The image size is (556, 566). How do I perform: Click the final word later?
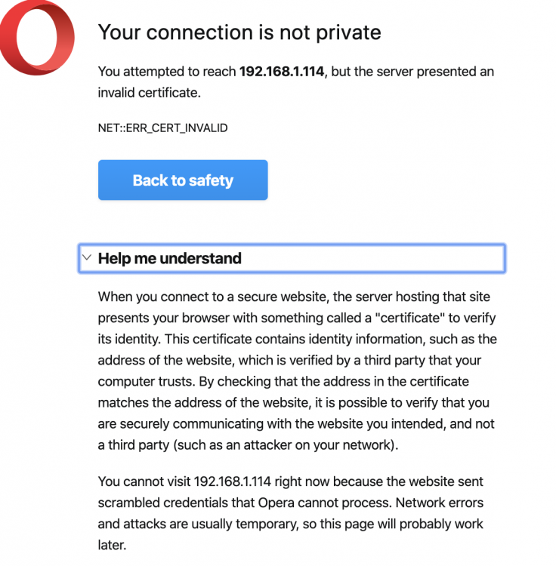(112, 545)
